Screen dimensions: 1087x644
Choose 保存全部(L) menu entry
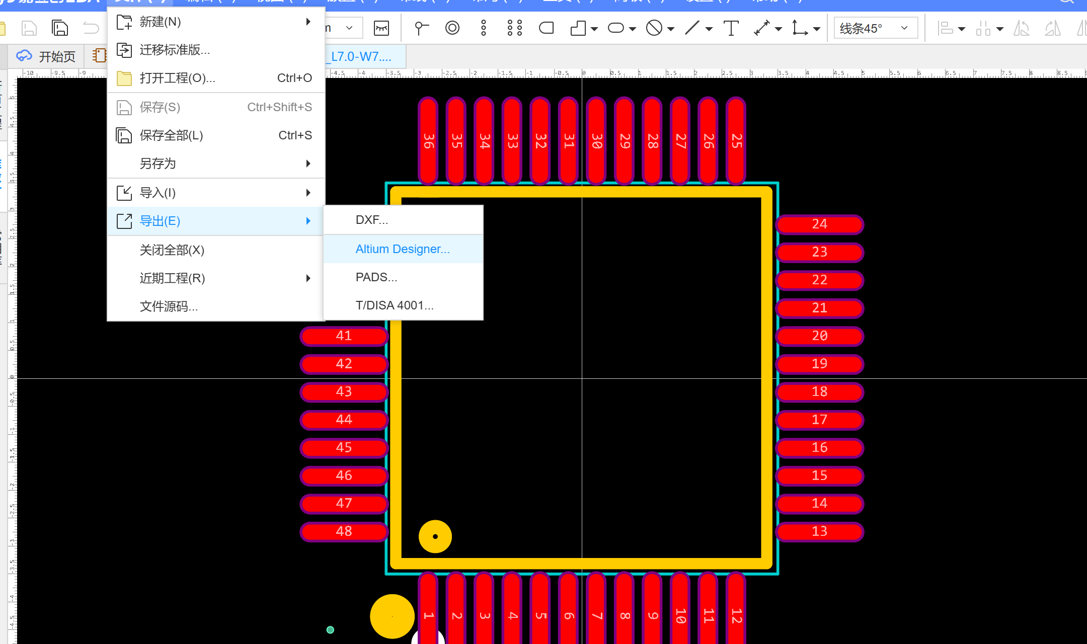pyautogui.click(x=216, y=135)
